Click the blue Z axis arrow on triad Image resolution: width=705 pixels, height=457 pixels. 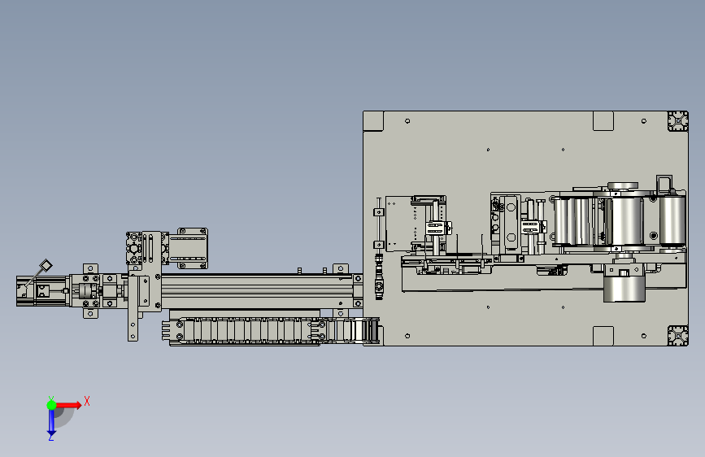[x=51, y=424]
